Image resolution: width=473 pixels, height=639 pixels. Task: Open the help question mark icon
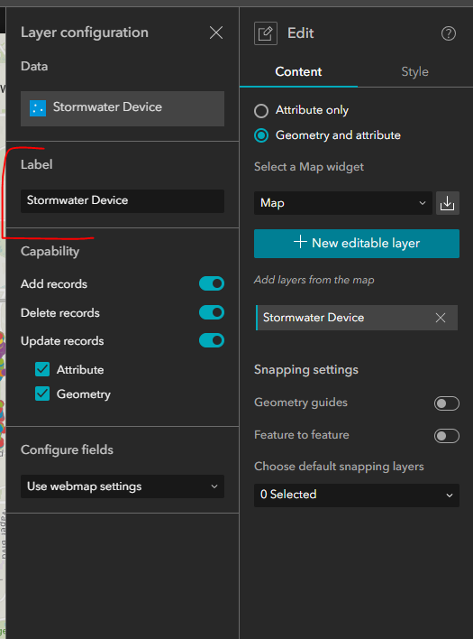tap(449, 33)
